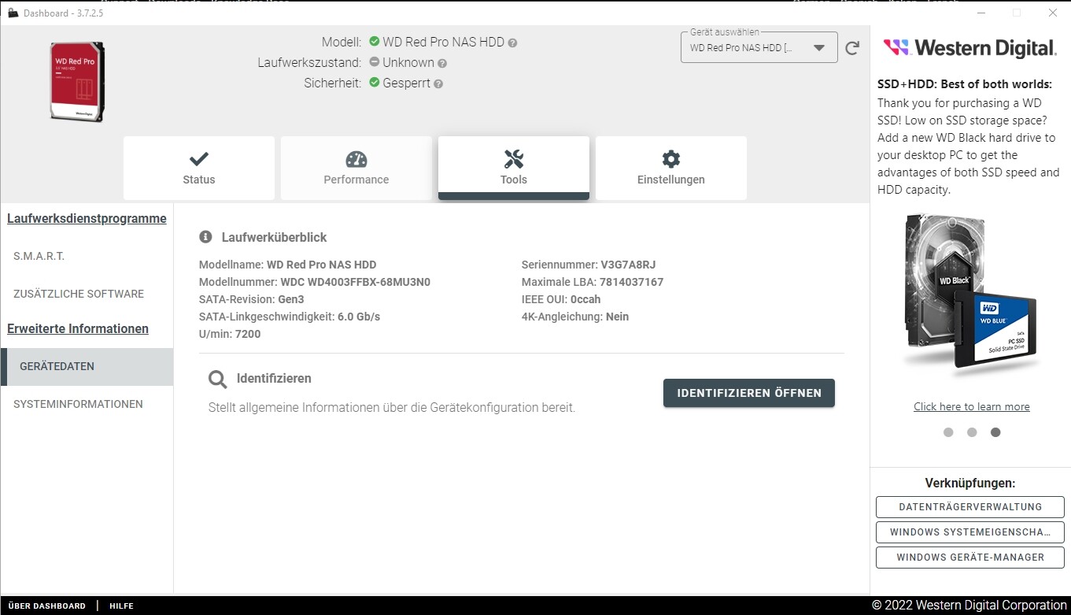This screenshot has height=615, width=1071.
Task: Click HILFE in the footer
Action: (x=121, y=606)
